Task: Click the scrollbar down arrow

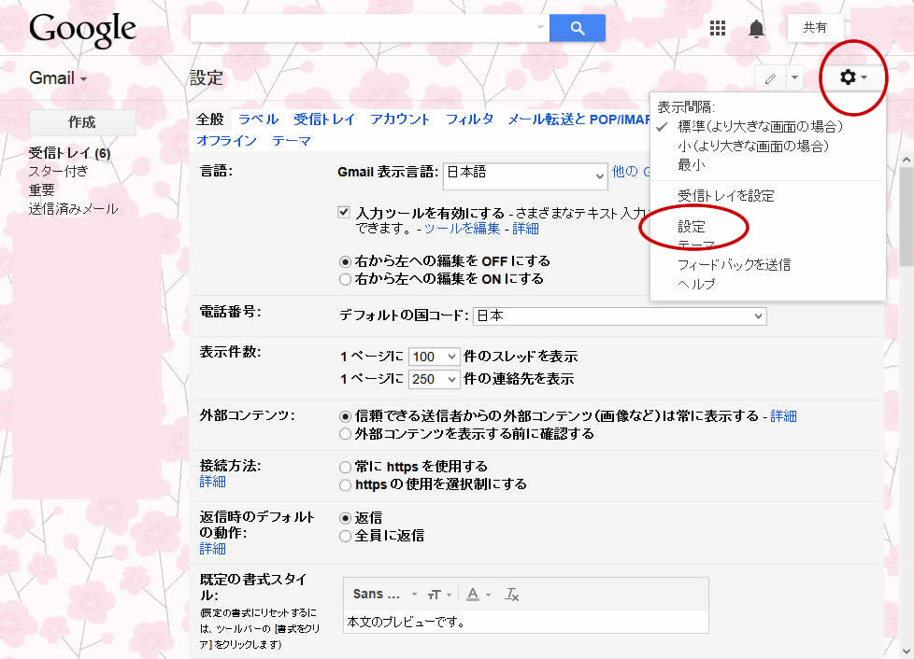Action: pos(906,651)
